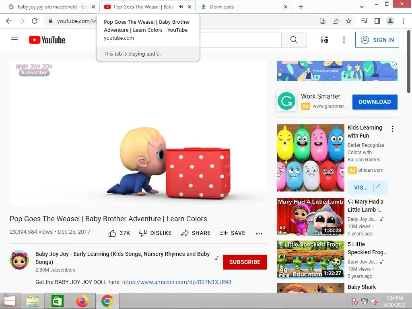Click the browser forward arrow

(x=22, y=21)
